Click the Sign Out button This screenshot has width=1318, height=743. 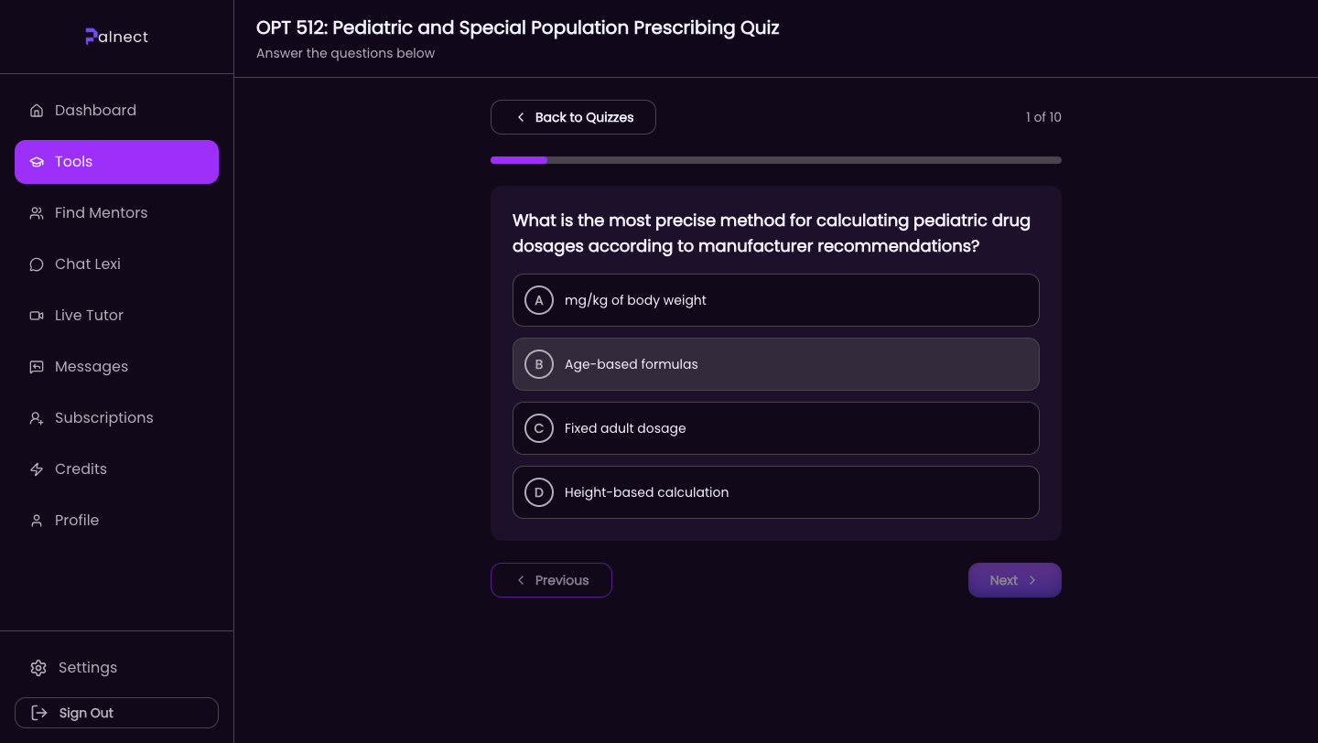click(116, 713)
